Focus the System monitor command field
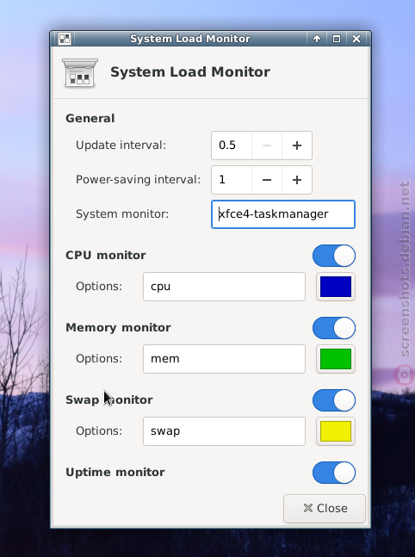Screen dimensions: 415x557 point(283,214)
